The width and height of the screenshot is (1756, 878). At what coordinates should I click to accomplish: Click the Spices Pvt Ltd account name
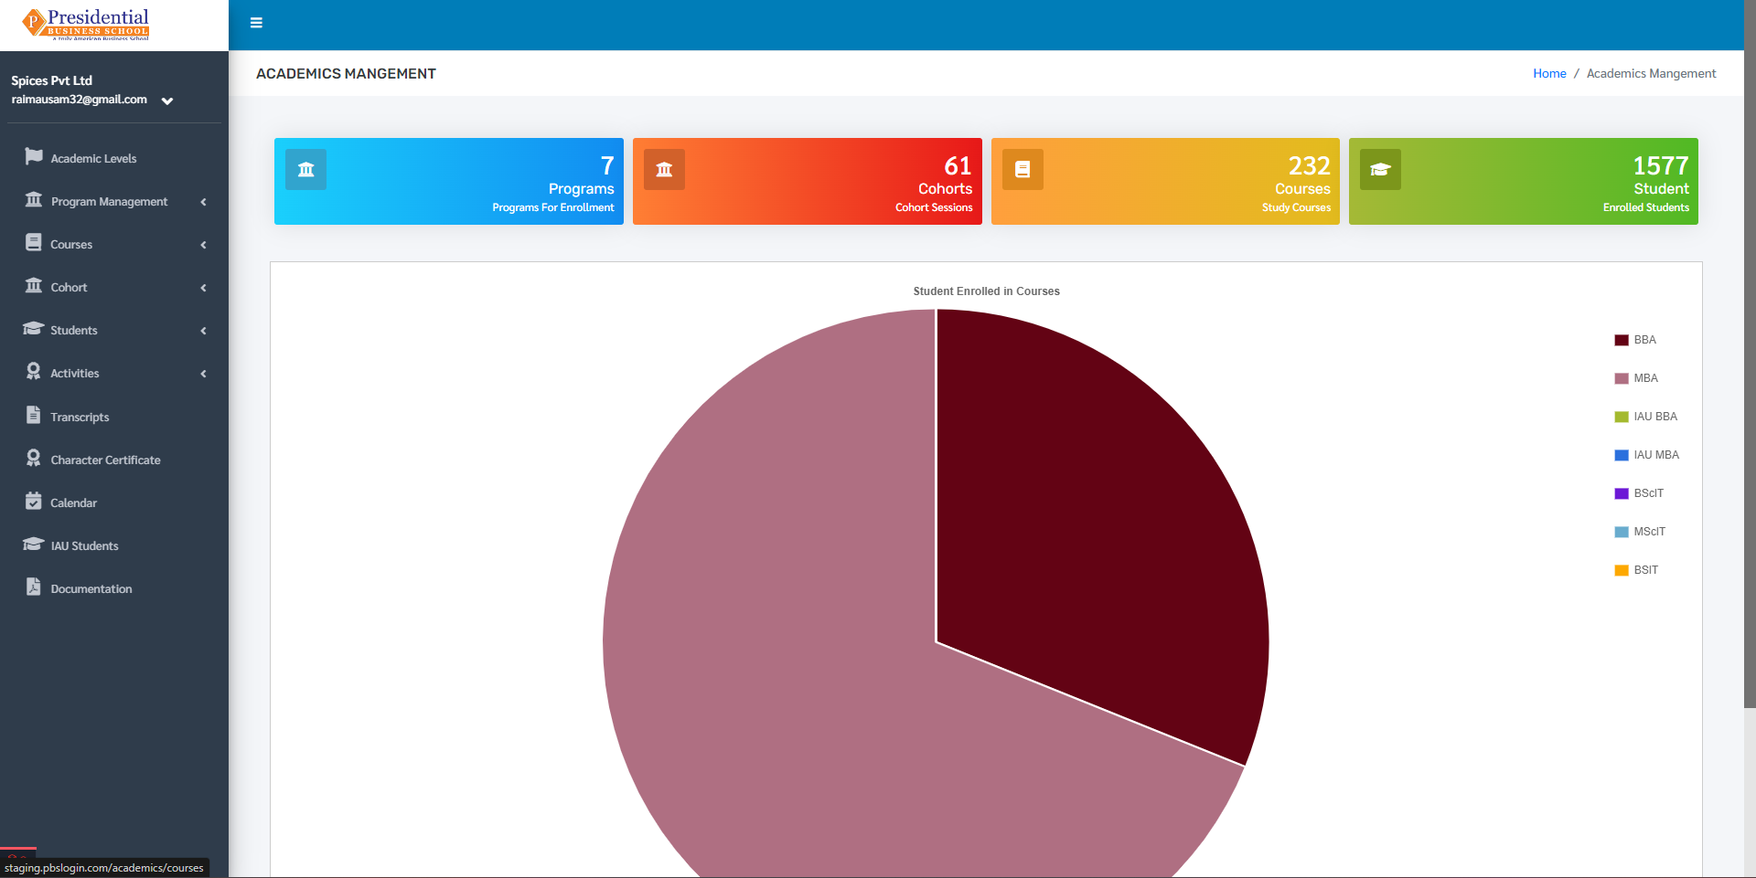coord(52,80)
